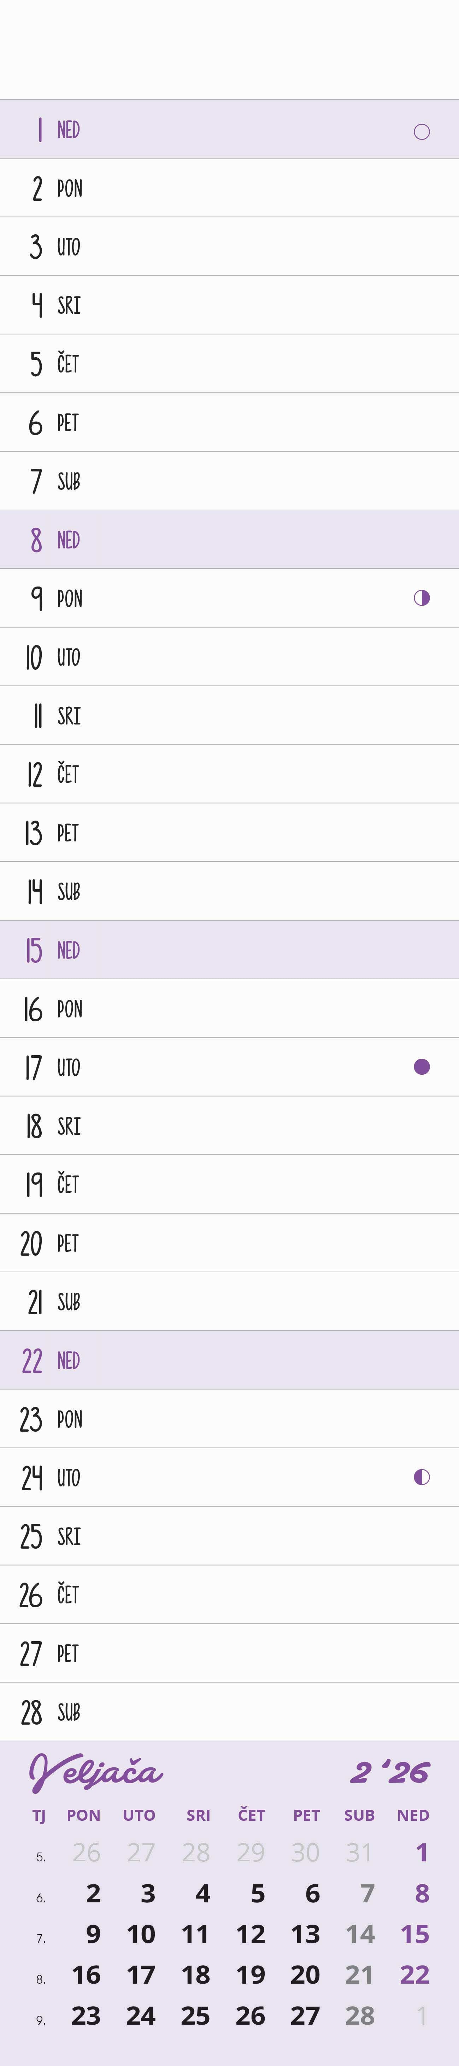The image size is (459, 2066).
Task: Pick greyed date 26 from previous month
Action: click(x=87, y=1853)
